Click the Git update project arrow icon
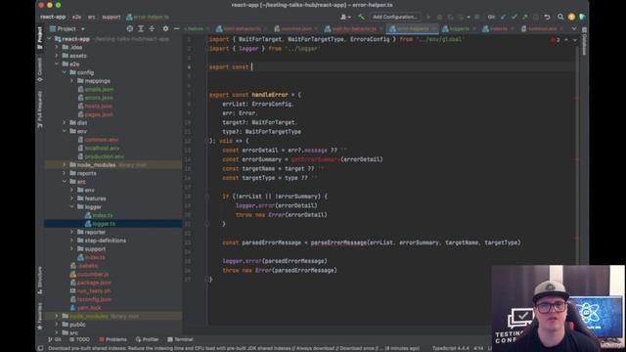The height and width of the screenshot is (352, 626). (504, 17)
